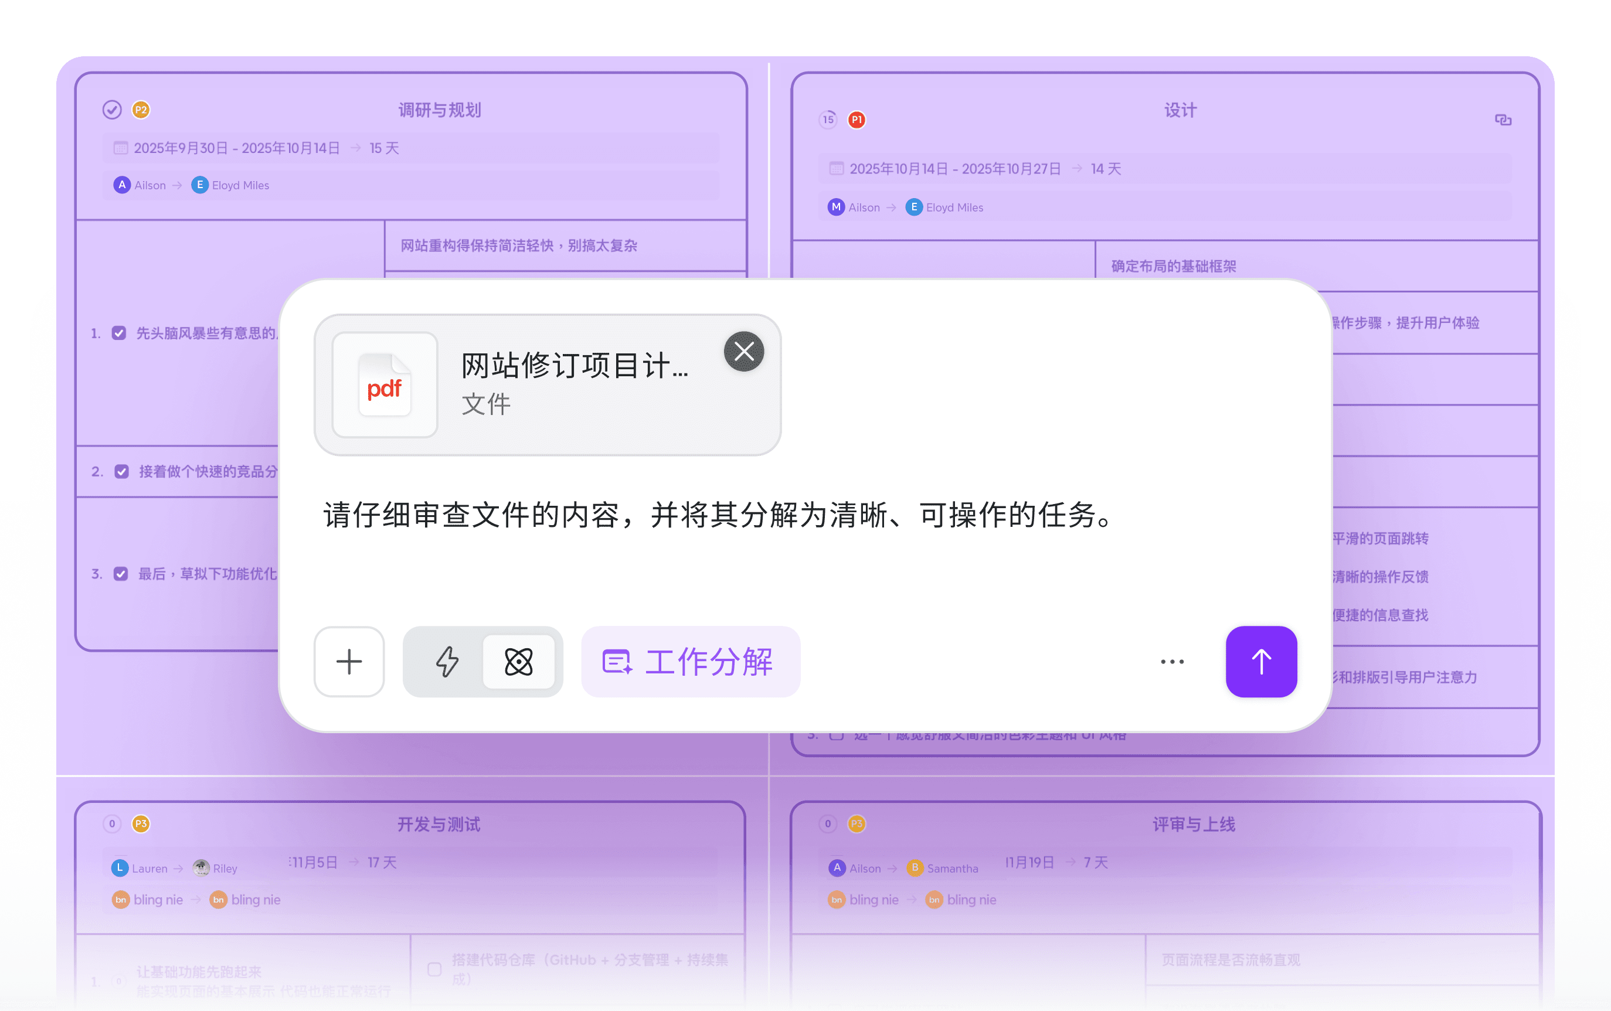
Task: Click the link icon on 设计 card
Action: click(1503, 120)
